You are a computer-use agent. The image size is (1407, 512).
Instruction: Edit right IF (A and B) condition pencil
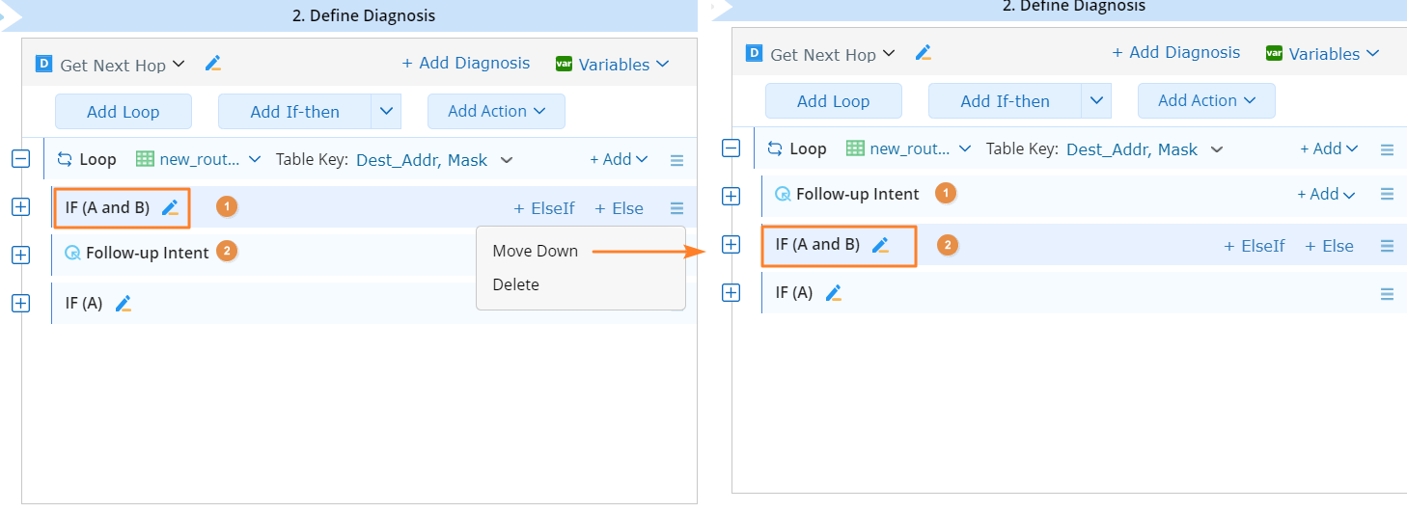pos(880,245)
